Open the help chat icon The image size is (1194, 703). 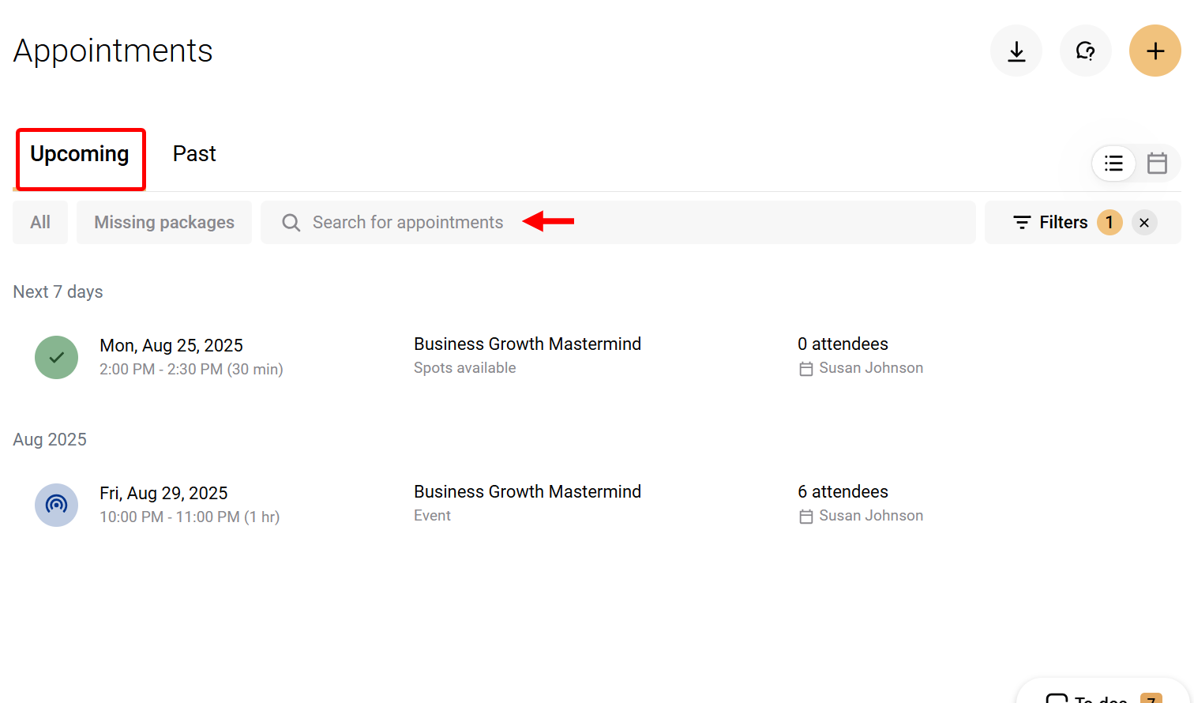click(x=1086, y=51)
